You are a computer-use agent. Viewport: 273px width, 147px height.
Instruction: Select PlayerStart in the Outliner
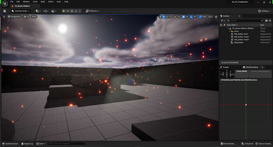click(x=238, y=42)
